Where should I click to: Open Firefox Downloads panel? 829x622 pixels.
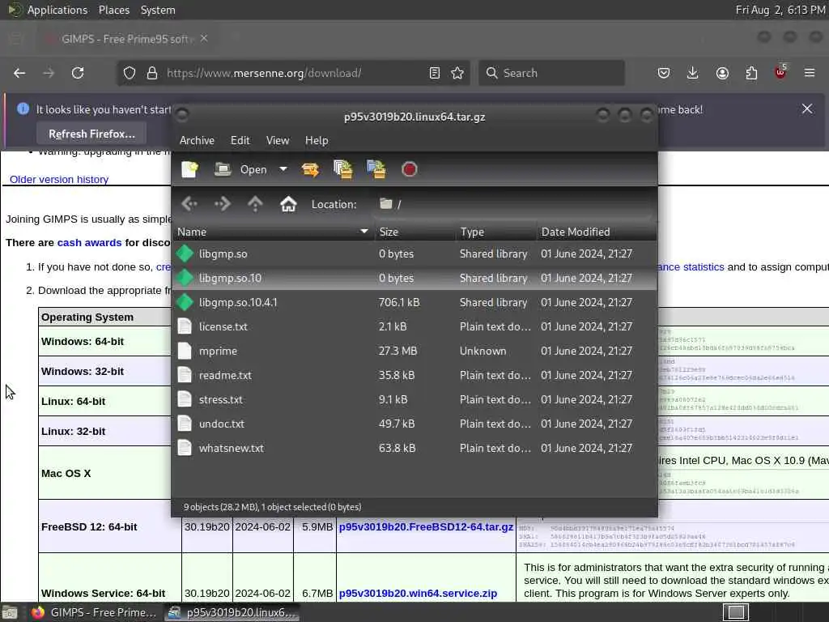[x=693, y=73]
